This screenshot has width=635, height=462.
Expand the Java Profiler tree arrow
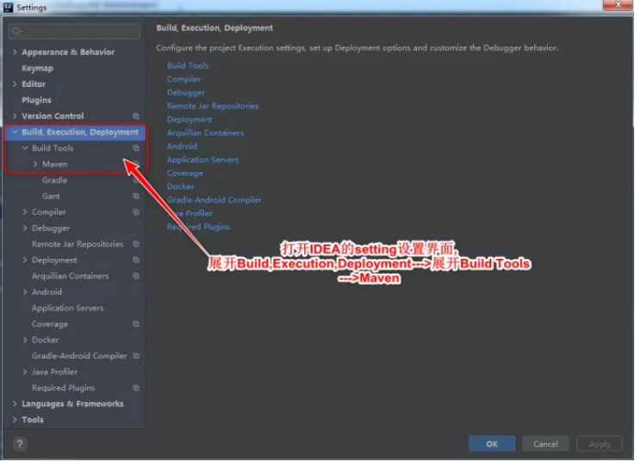coord(25,373)
